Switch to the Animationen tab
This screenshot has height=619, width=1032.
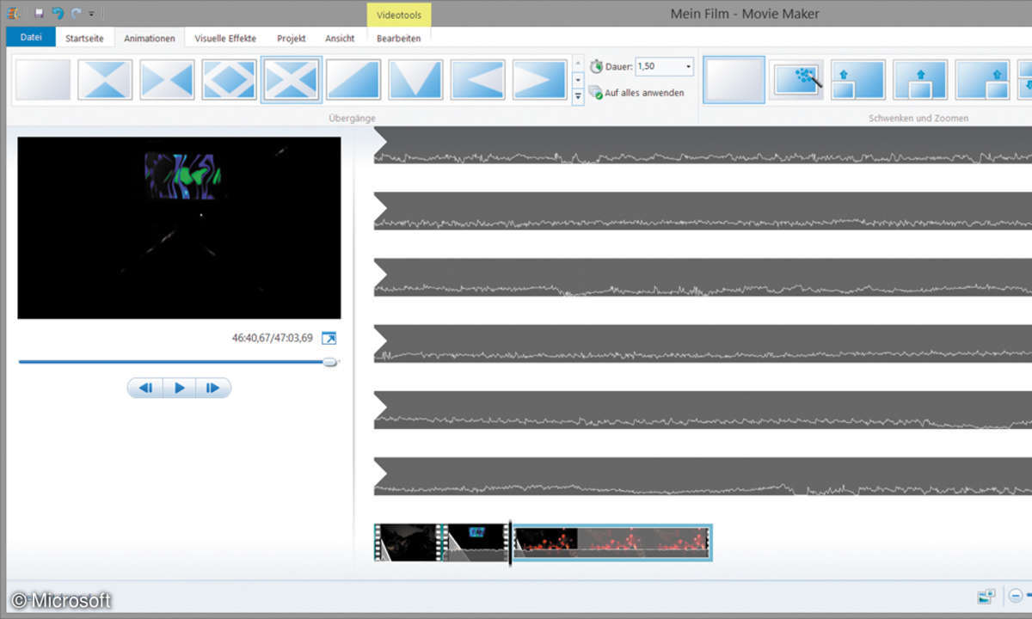pyautogui.click(x=150, y=38)
